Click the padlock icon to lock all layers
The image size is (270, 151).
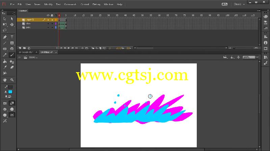pos(52,15)
